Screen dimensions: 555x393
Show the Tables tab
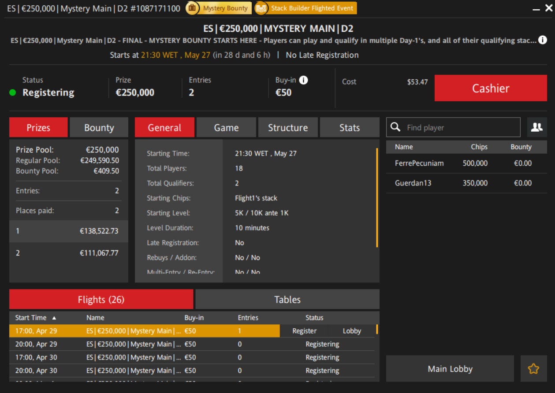(287, 300)
